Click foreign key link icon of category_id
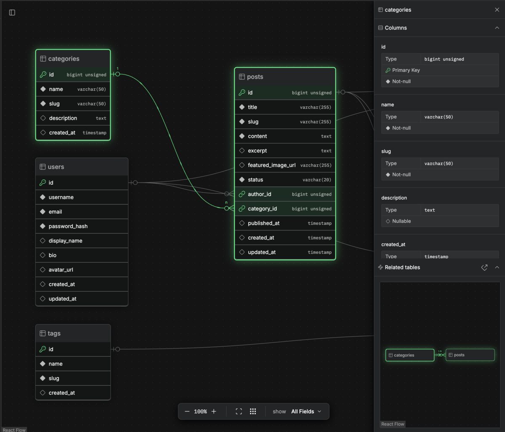Screen dimensions: 505x432 (x=242, y=208)
